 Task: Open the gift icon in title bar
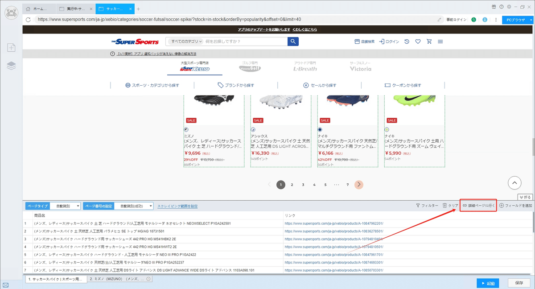click(494, 7)
